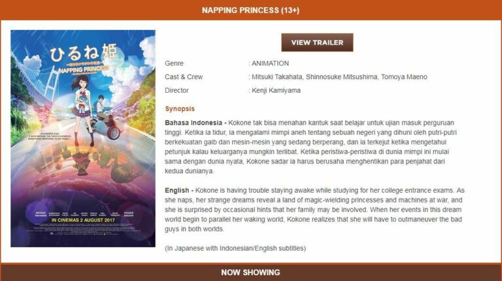Click the 'IN CINEMAS 2 AUGUST 2017' poster text

[83, 220]
